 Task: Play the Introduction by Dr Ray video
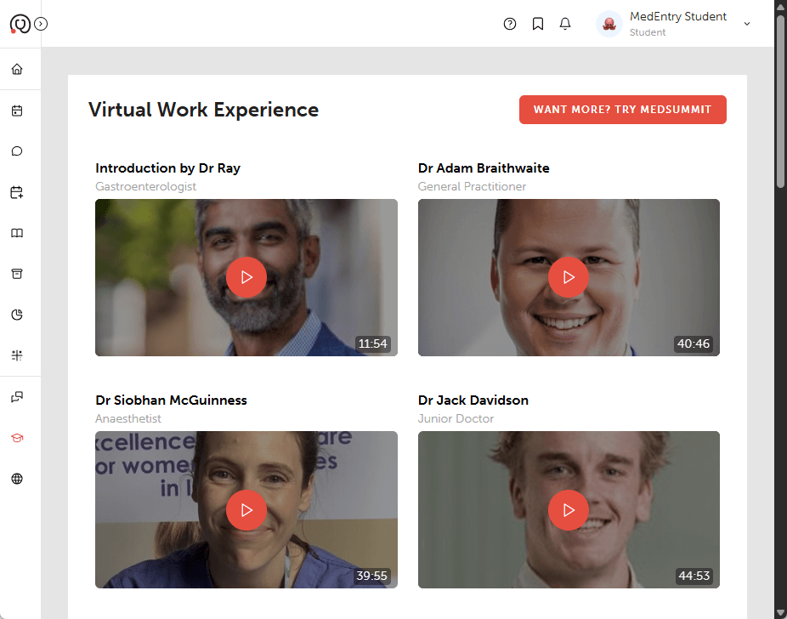246,277
